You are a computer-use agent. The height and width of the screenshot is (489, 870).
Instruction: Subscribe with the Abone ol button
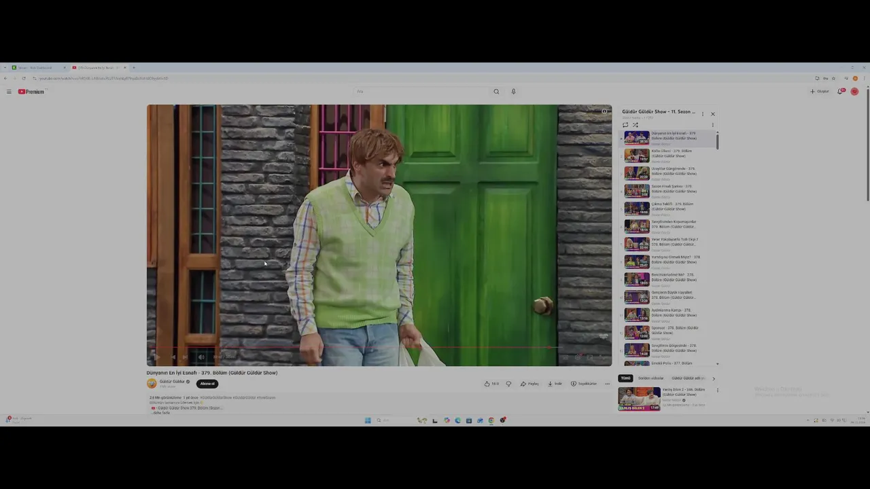207,384
